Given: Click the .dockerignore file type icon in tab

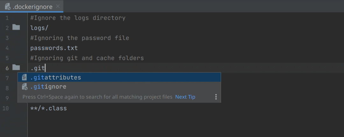Looking at the screenshot, I should (x=8, y=6).
